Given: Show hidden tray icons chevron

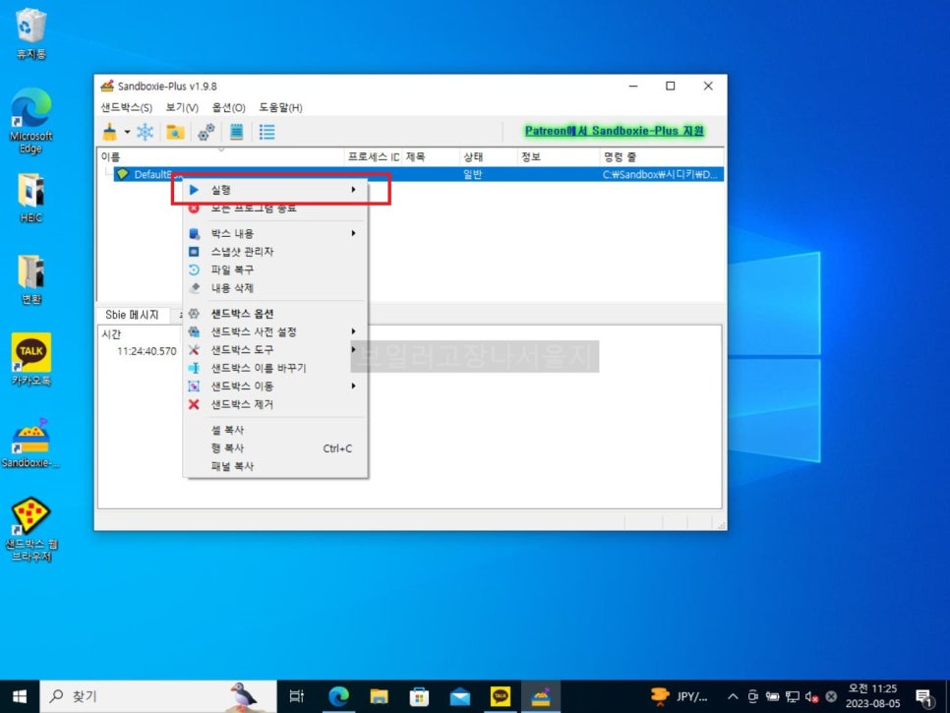Looking at the screenshot, I should coord(733,696).
